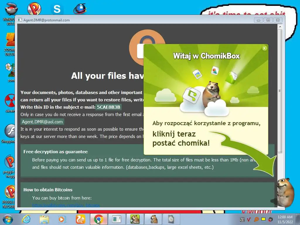Click the hamster character on the desktop
Viewport: 300px width, 225px height.
pyautogui.click(x=285, y=193)
